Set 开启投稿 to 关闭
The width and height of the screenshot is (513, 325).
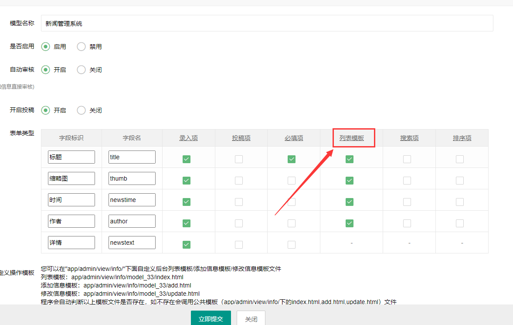81,110
